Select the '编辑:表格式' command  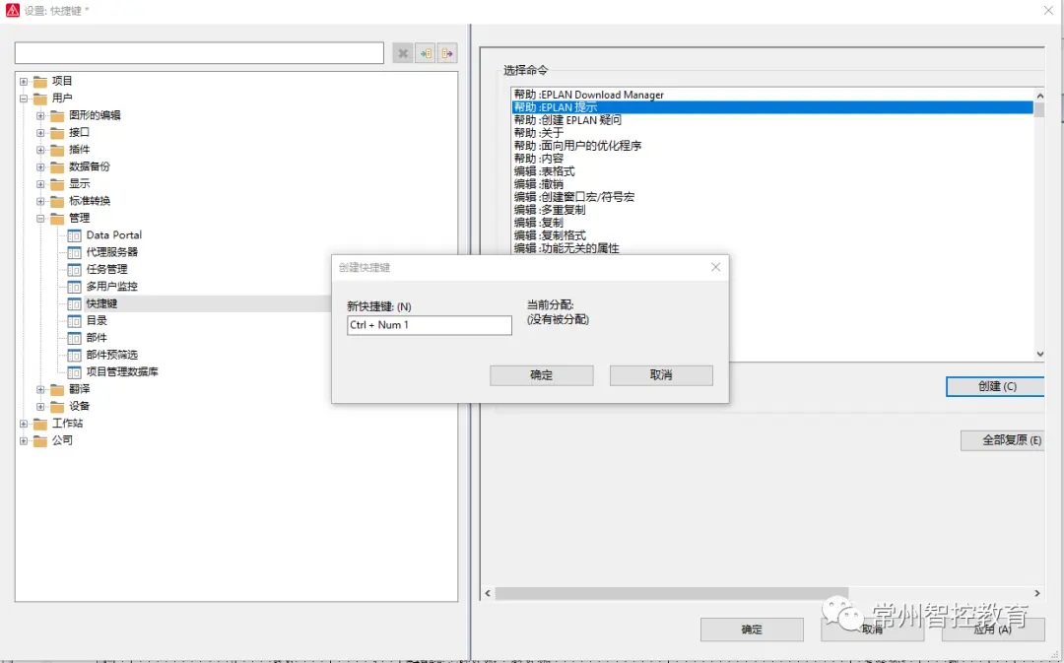coord(772,171)
